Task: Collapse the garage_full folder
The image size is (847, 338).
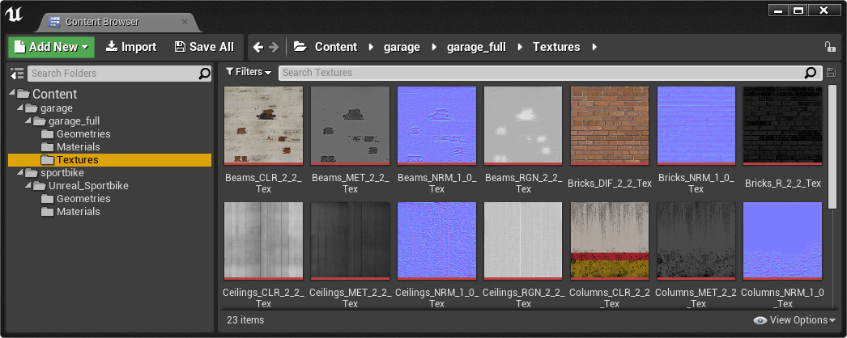Action: click(28, 120)
